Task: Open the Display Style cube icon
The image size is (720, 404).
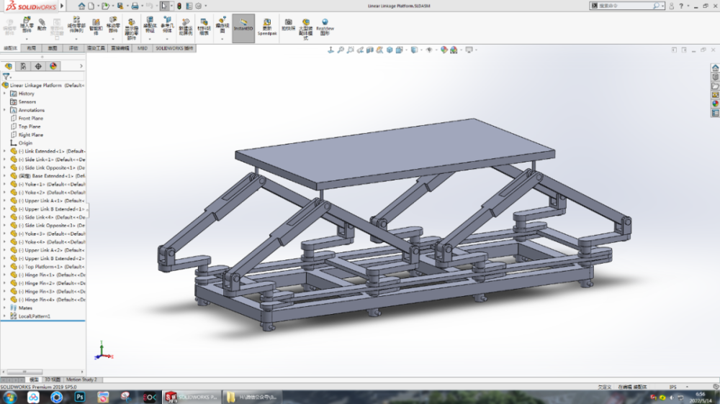Action: click(x=414, y=50)
